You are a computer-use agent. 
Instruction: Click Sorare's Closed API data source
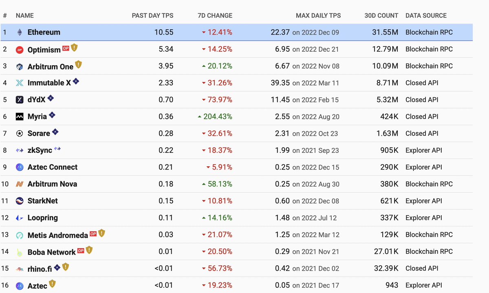pos(422,133)
